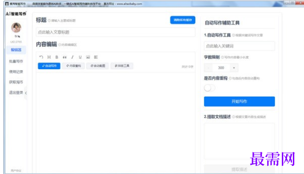The image size is (304, 174).
Task: Open 使用记录 in the sidebar
Action: coord(16,72)
